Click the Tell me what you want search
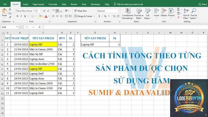Screen dimensions: 208x117 [x=128, y=4]
